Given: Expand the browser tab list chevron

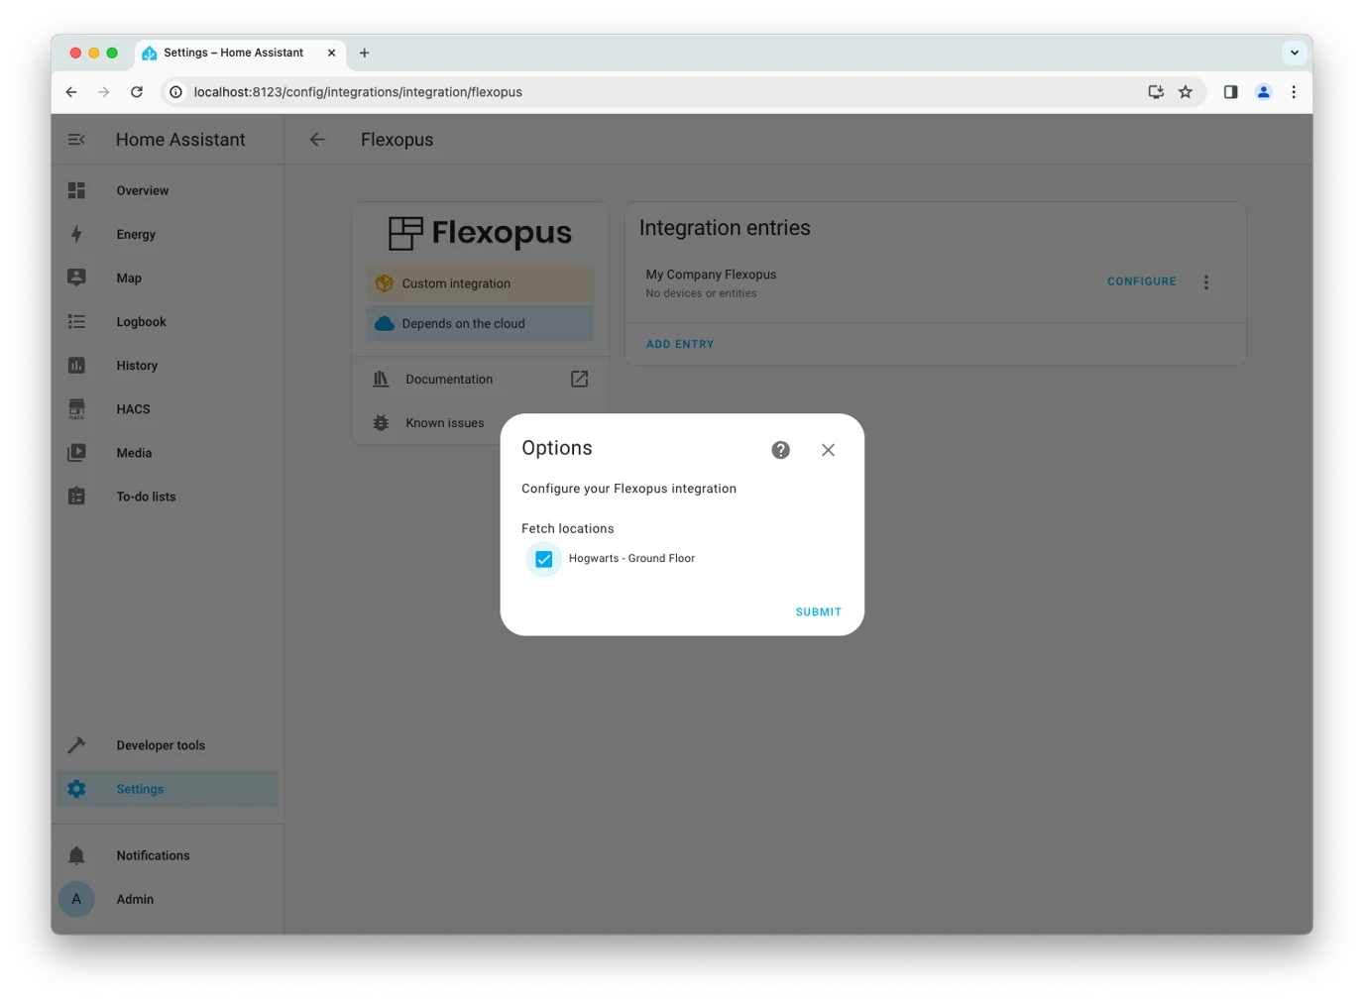Looking at the screenshot, I should pos(1294,53).
